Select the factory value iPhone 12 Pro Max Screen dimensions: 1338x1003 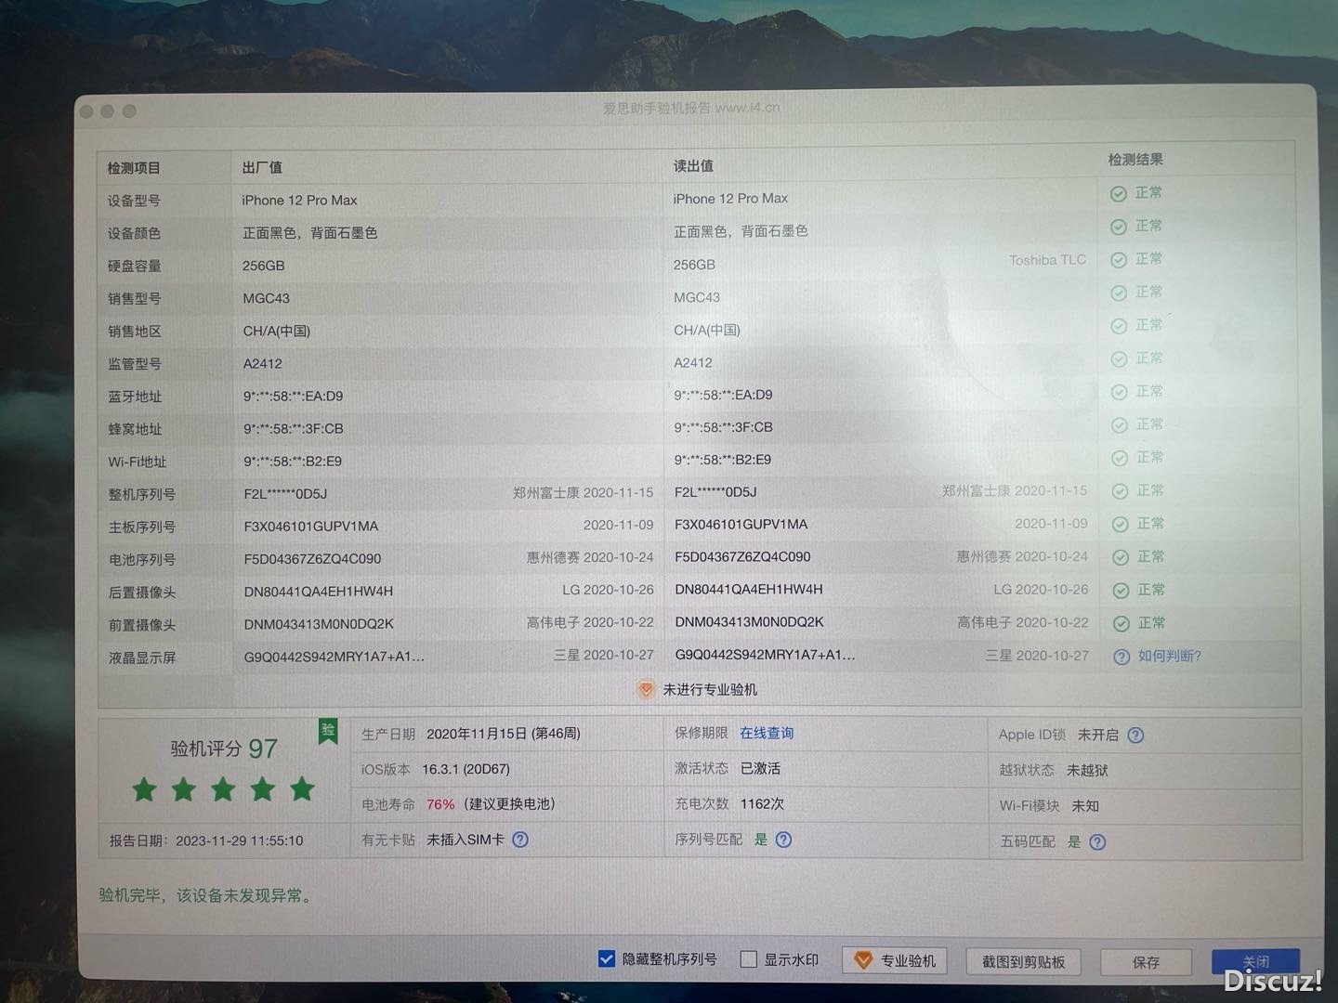[x=299, y=200]
